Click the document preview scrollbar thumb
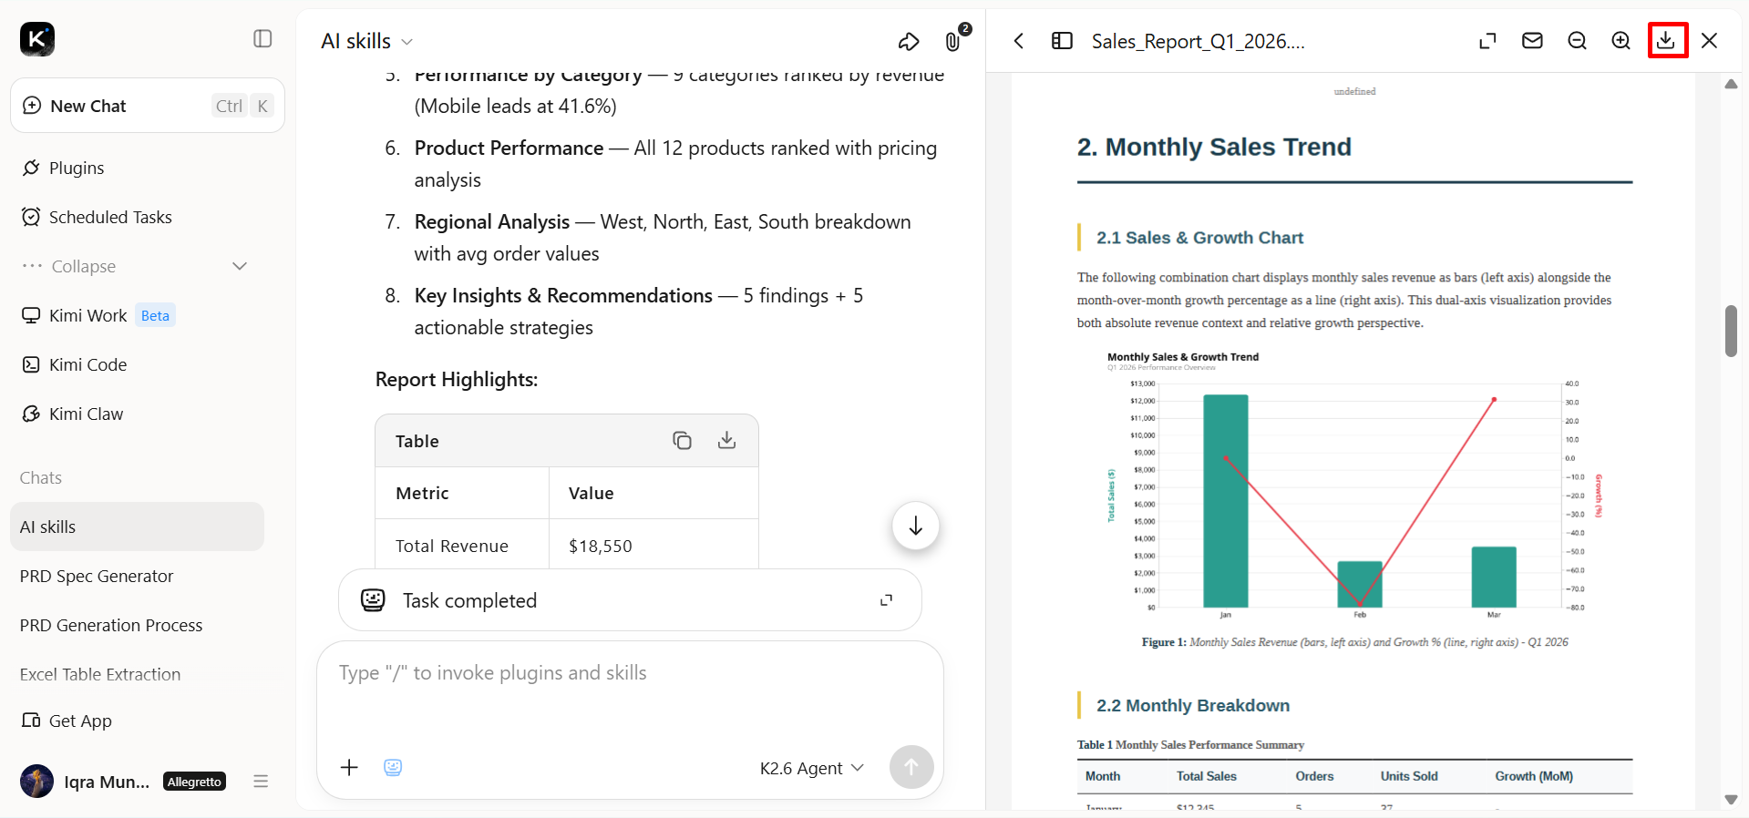Screen dimensions: 1749x818 point(1731,331)
